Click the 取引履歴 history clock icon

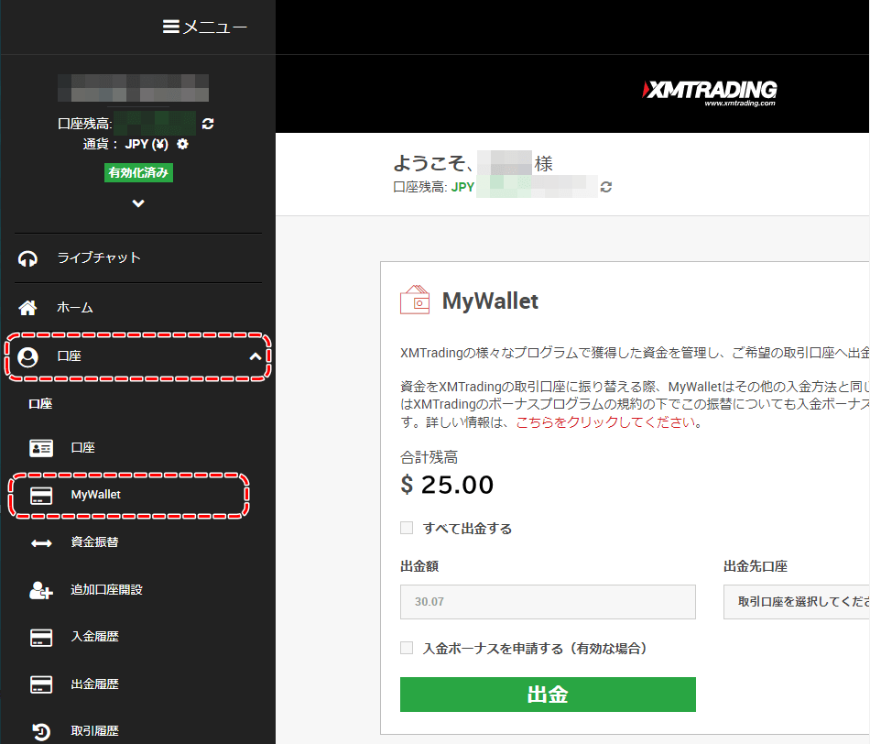pyautogui.click(x=41, y=732)
